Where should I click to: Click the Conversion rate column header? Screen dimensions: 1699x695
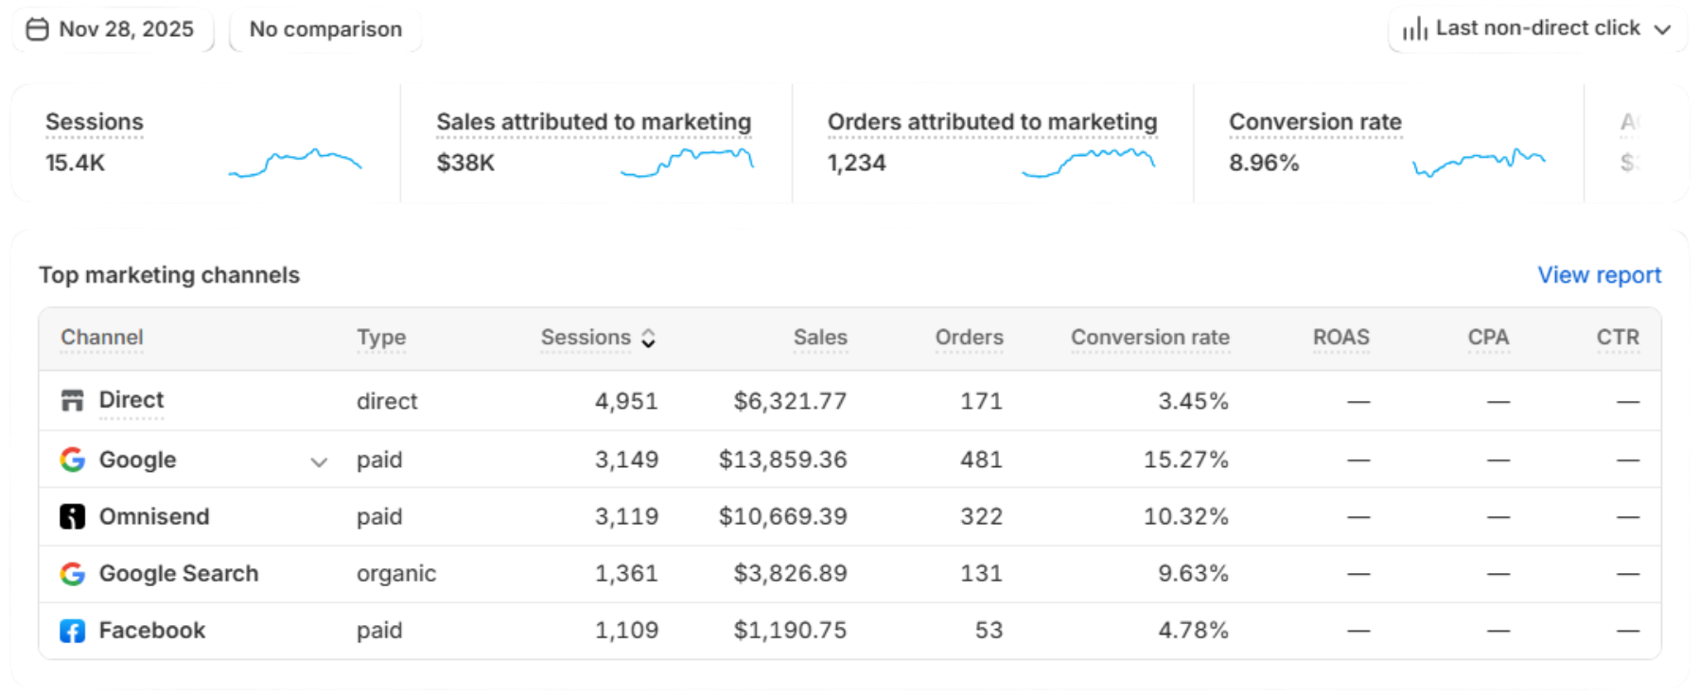click(x=1149, y=338)
